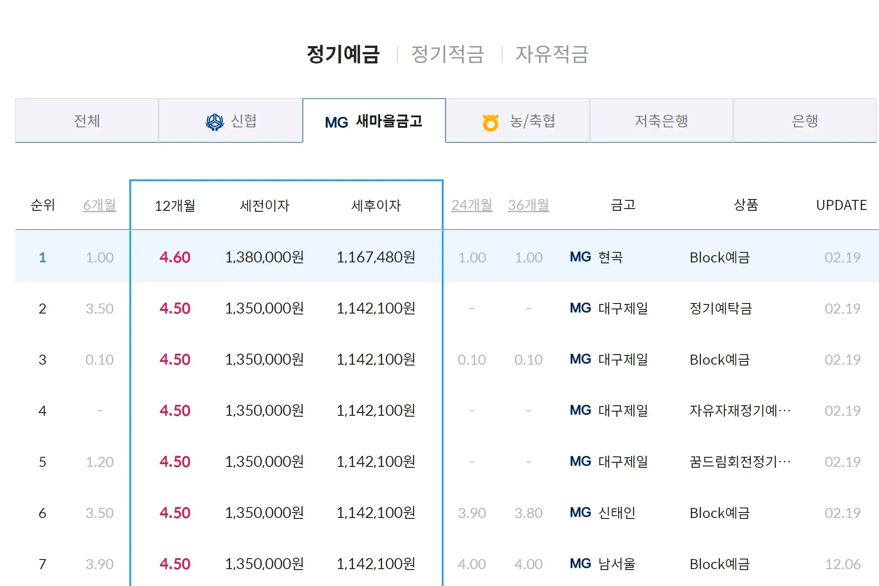
Task: Click the 신협 logo icon
Action: point(214,122)
